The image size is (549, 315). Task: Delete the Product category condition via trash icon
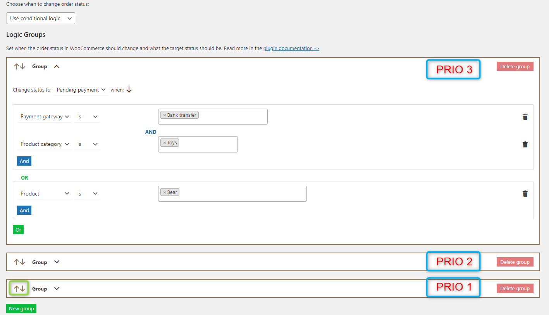[525, 144]
